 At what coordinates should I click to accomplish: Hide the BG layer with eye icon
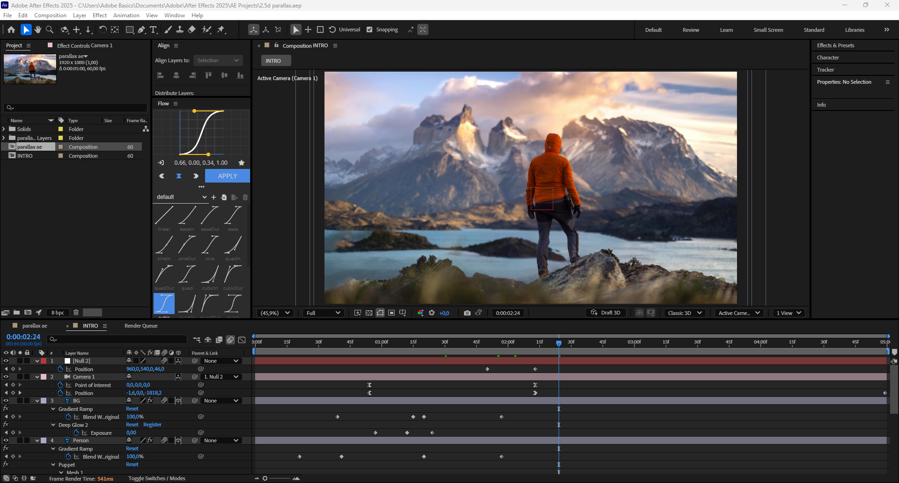(x=6, y=401)
